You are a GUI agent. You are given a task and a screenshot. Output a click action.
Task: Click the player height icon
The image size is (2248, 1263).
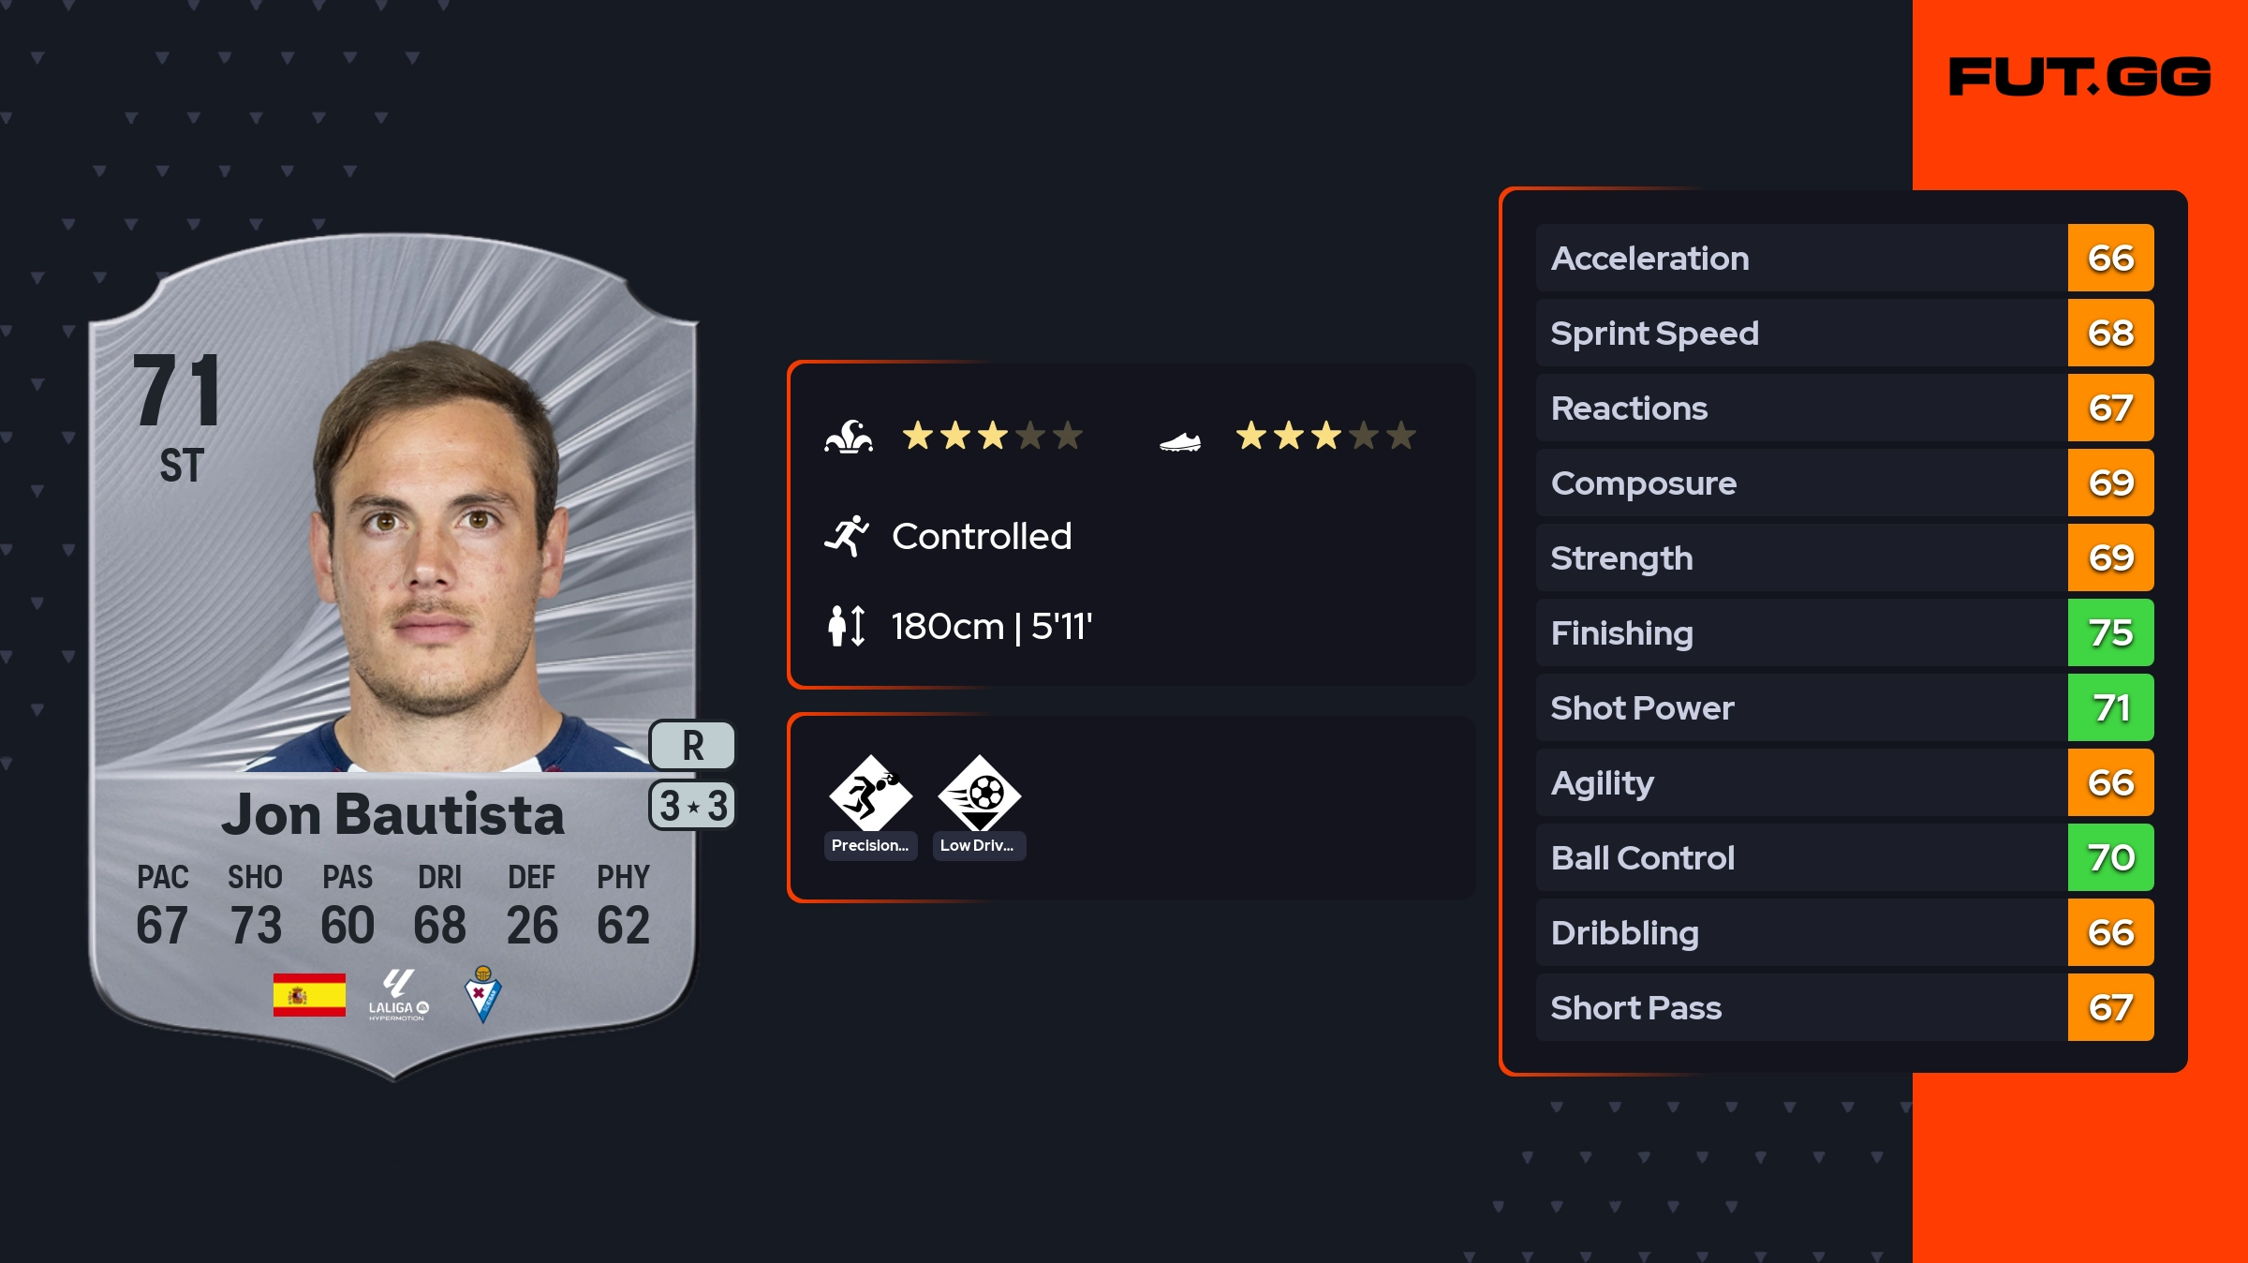(x=847, y=626)
